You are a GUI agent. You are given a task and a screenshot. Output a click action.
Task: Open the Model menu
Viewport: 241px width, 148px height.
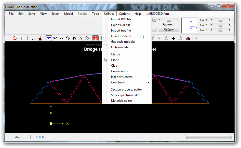69,14
